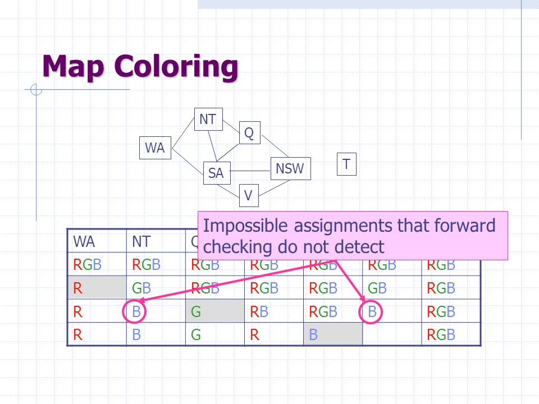Click the circled B pointed to by the right arrow
Screen dimensions: 539x404
click(x=371, y=311)
